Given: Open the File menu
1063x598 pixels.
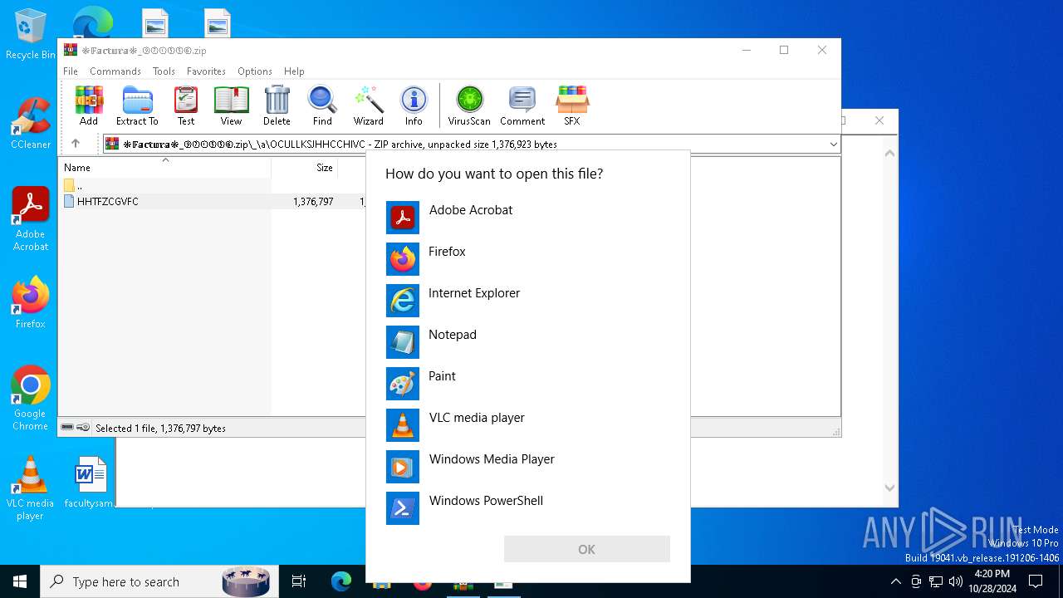Looking at the screenshot, I should click(71, 71).
